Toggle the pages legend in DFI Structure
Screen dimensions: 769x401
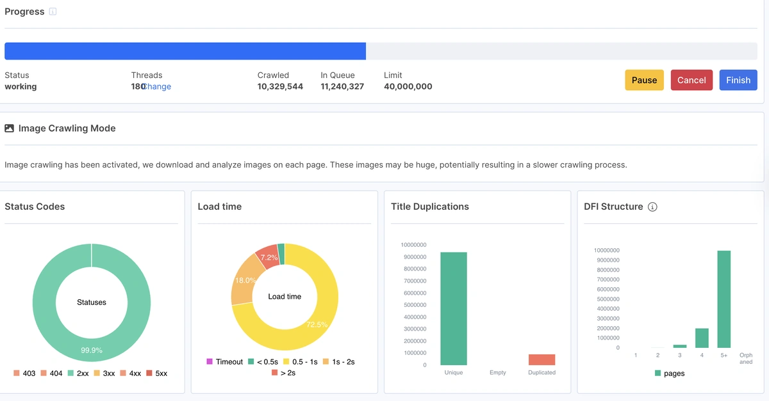[670, 373]
